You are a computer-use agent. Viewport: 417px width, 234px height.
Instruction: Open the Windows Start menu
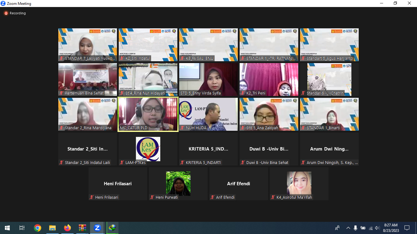point(7,228)
